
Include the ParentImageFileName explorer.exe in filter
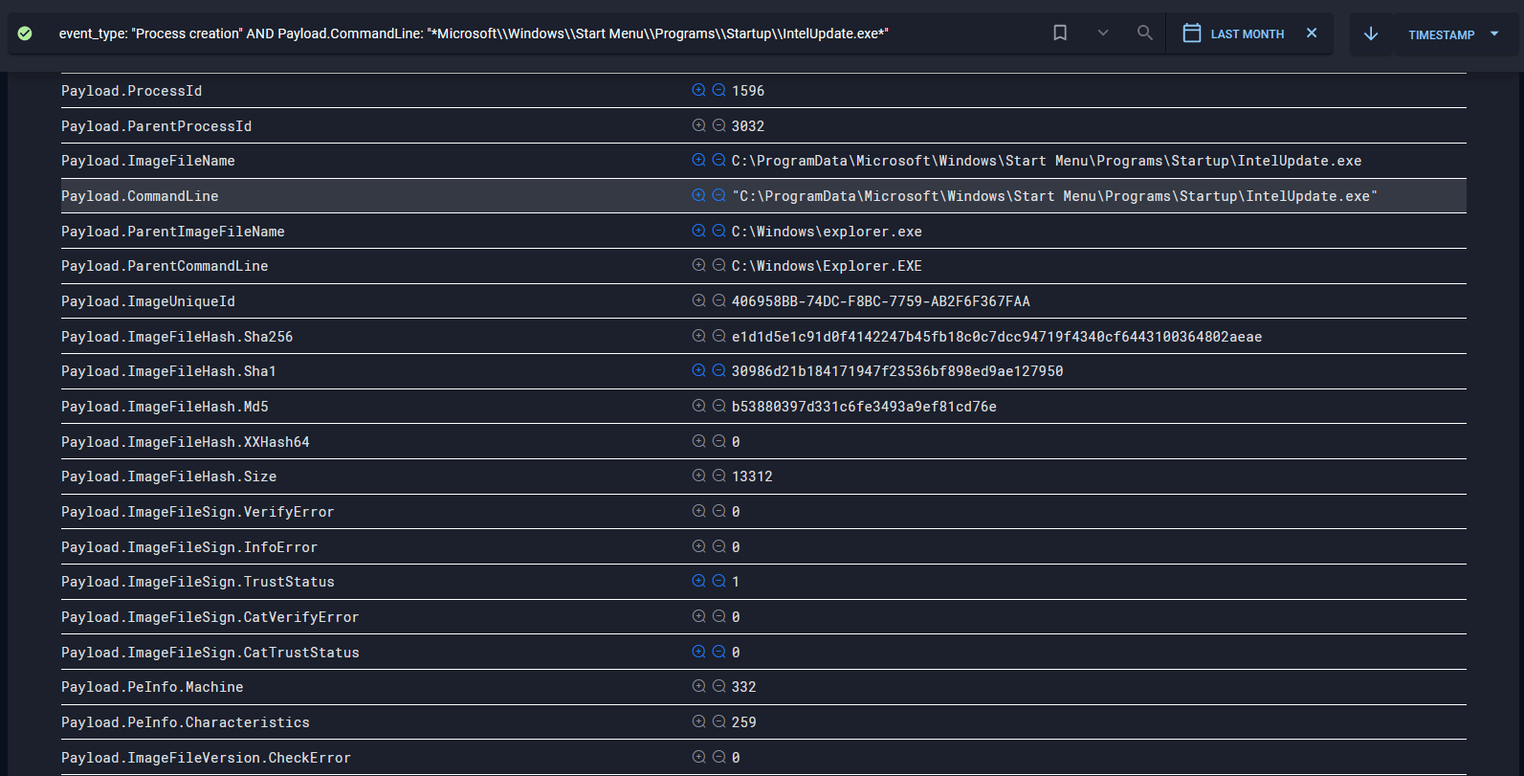click(698, 231)
